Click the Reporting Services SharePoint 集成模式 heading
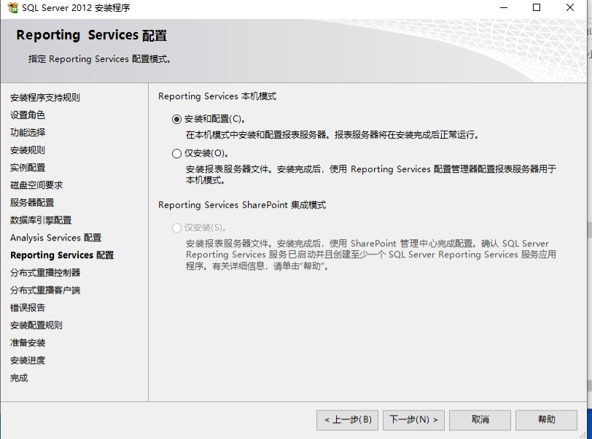The image size is (592, 439). click(x=242, y=205)
